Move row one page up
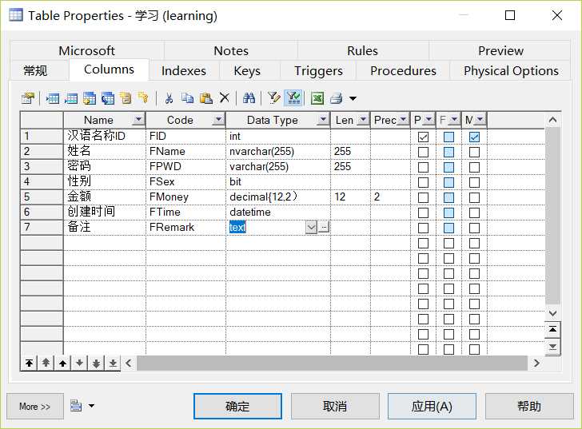Screen dimensions: 582x429 [46, 363]
